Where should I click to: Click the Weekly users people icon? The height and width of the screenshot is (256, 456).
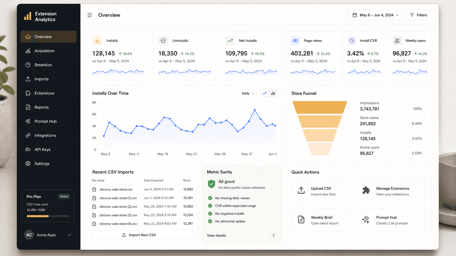point(397,41)
